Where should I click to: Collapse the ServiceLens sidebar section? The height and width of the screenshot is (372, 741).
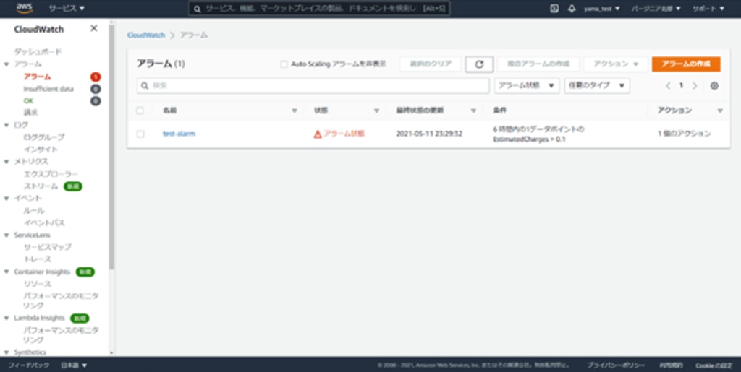(6, 235)
